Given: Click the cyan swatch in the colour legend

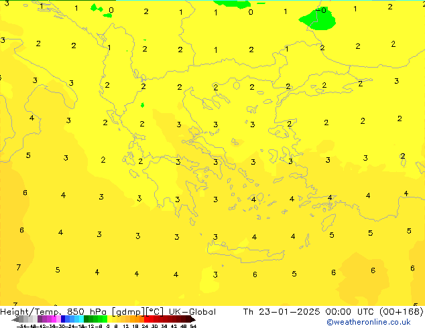Looking at the screenshot, I should tap(82, 319).
